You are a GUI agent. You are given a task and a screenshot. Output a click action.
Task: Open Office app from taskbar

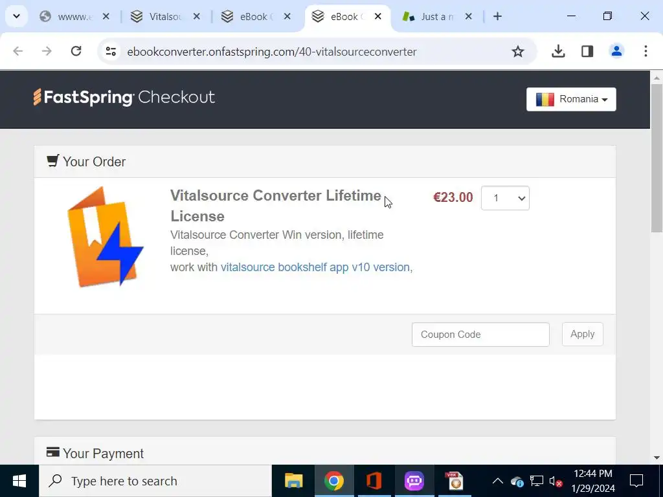coord(374,481)
